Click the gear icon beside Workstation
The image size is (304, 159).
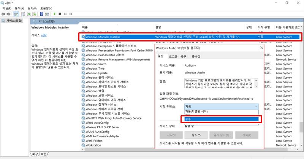(x=83, y=145)
